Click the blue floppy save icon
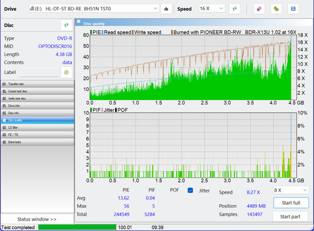The width and height of the screenshot is (314, 231). [293, 9]
